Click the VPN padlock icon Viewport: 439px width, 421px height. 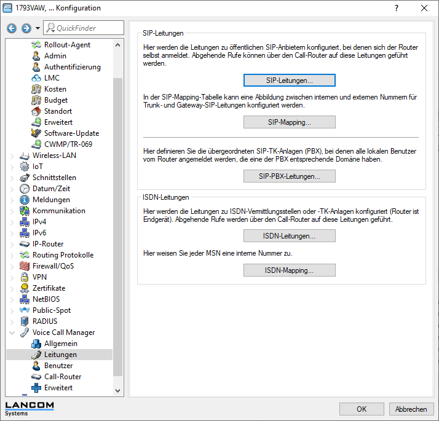(x=25, y=277)
